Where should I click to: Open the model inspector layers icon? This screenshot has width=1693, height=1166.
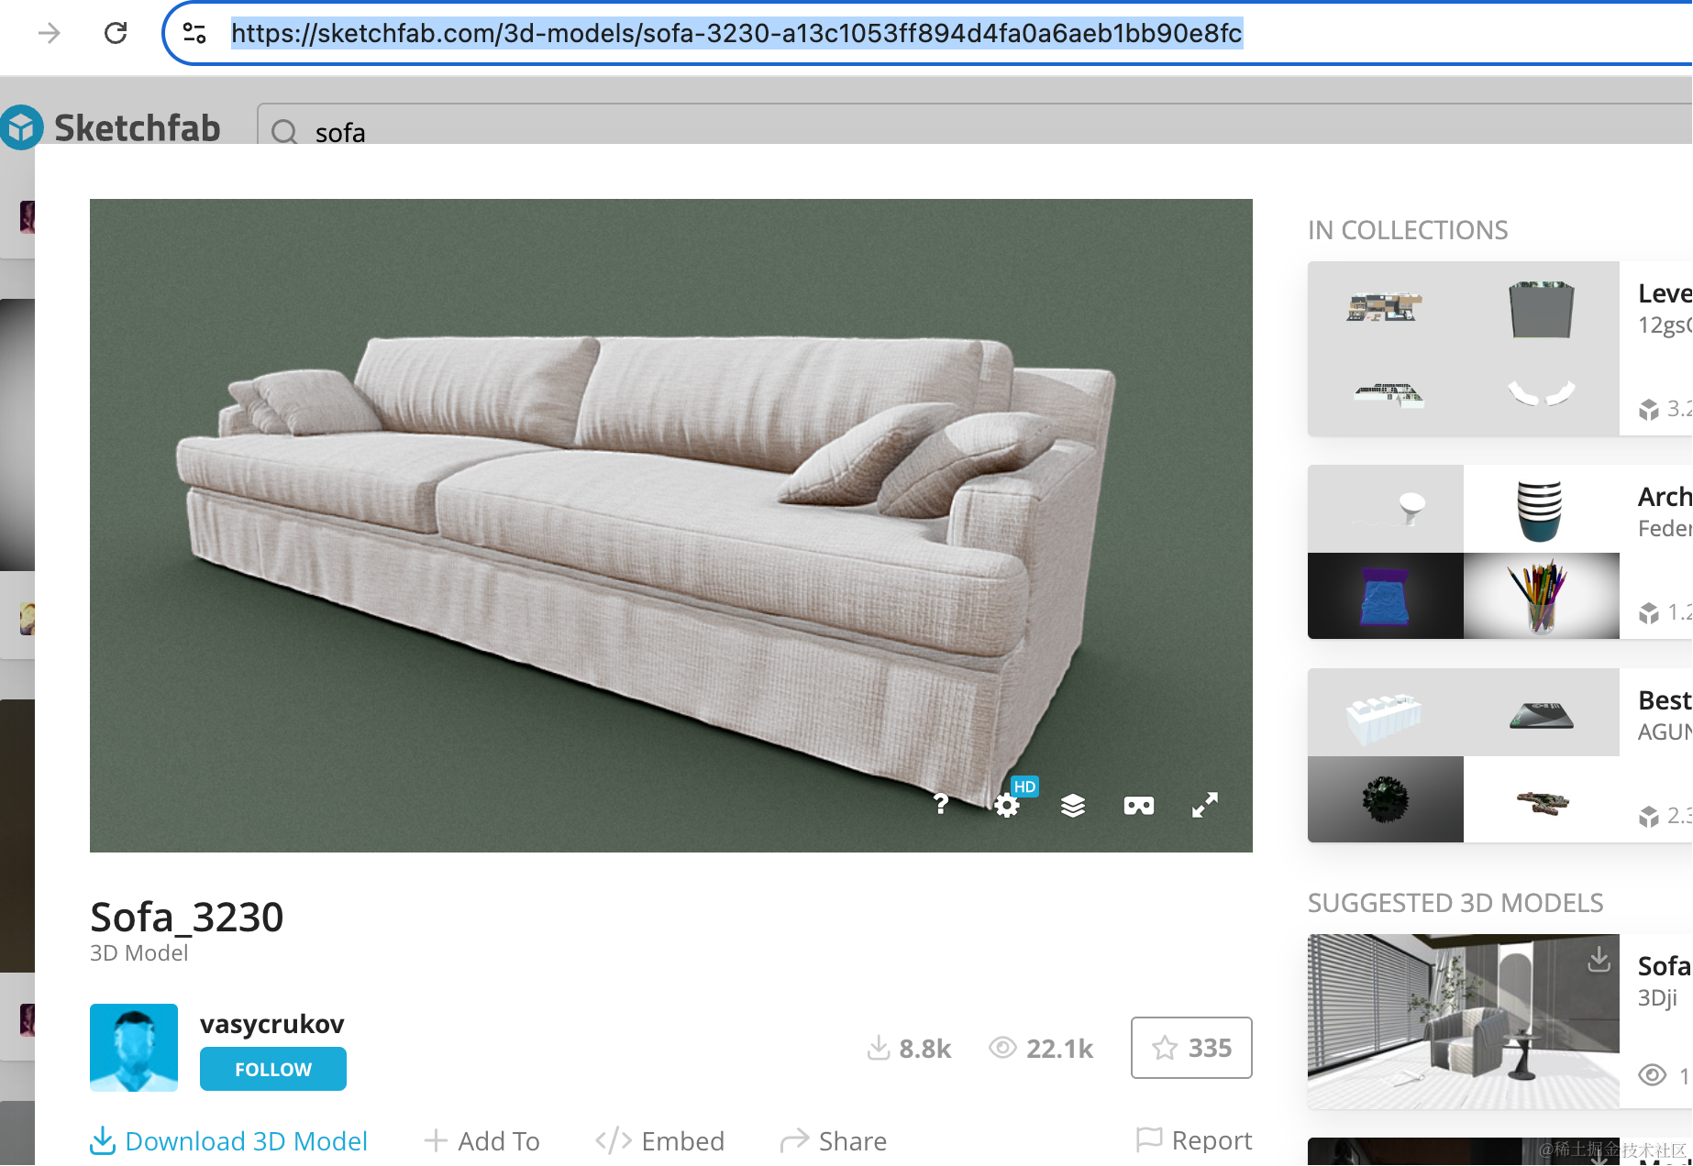[x=1073, y=805]
